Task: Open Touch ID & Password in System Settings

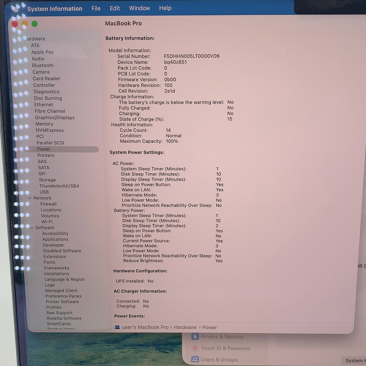Action: 225,348
